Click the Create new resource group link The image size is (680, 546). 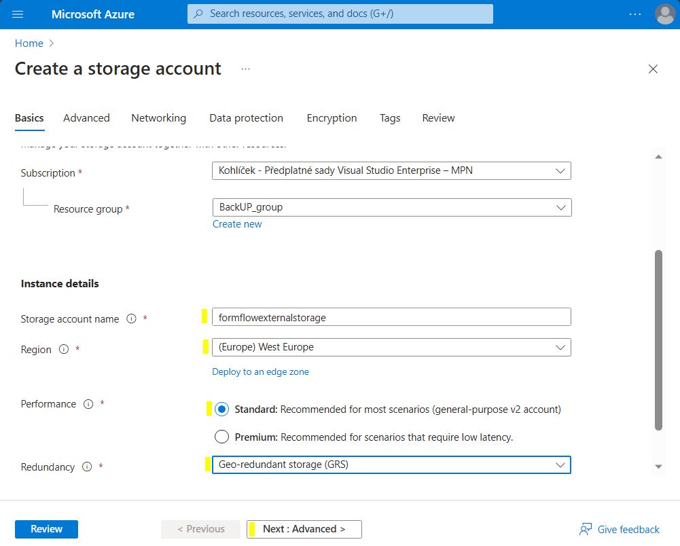(237, 224)
